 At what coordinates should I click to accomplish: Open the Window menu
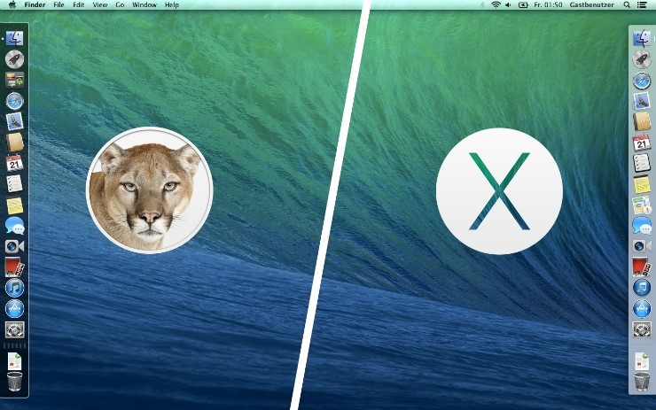point(144,5)
